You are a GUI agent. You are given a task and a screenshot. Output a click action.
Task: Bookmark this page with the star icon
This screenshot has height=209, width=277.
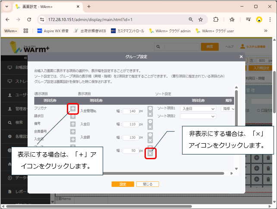(201, 19)
